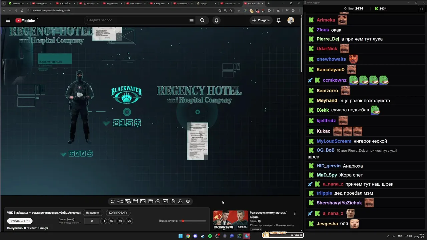Open YouTube notifications bell

click(279, 20)
